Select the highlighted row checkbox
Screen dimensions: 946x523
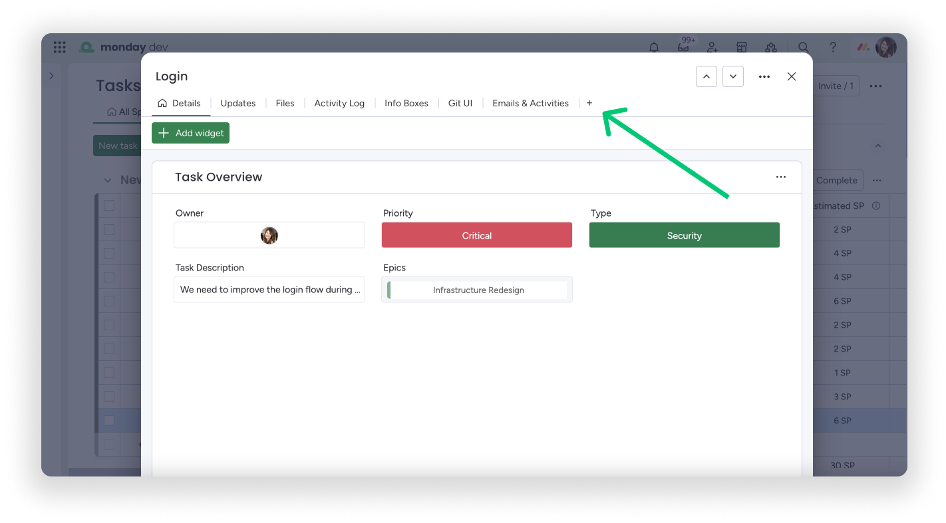109,421
